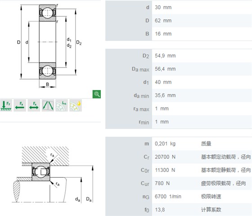Click the bearing lubrication oil-drop icon
The image size is (252, 216).
[x=76, y=105]
